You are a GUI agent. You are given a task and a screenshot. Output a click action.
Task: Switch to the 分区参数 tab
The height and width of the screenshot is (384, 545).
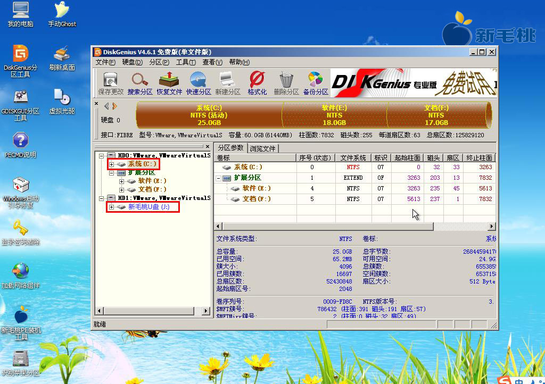click(x=230, y=148)
